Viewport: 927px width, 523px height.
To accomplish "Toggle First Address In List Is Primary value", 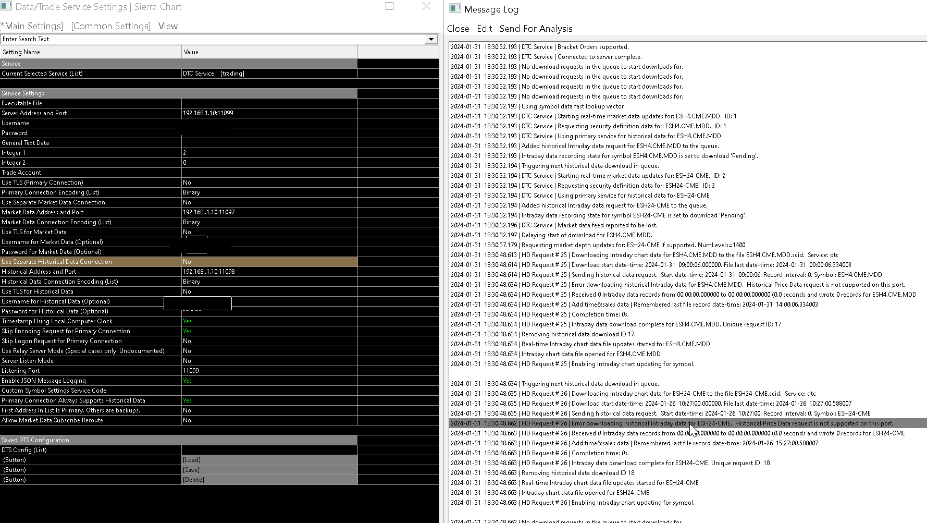I will 269,410.
